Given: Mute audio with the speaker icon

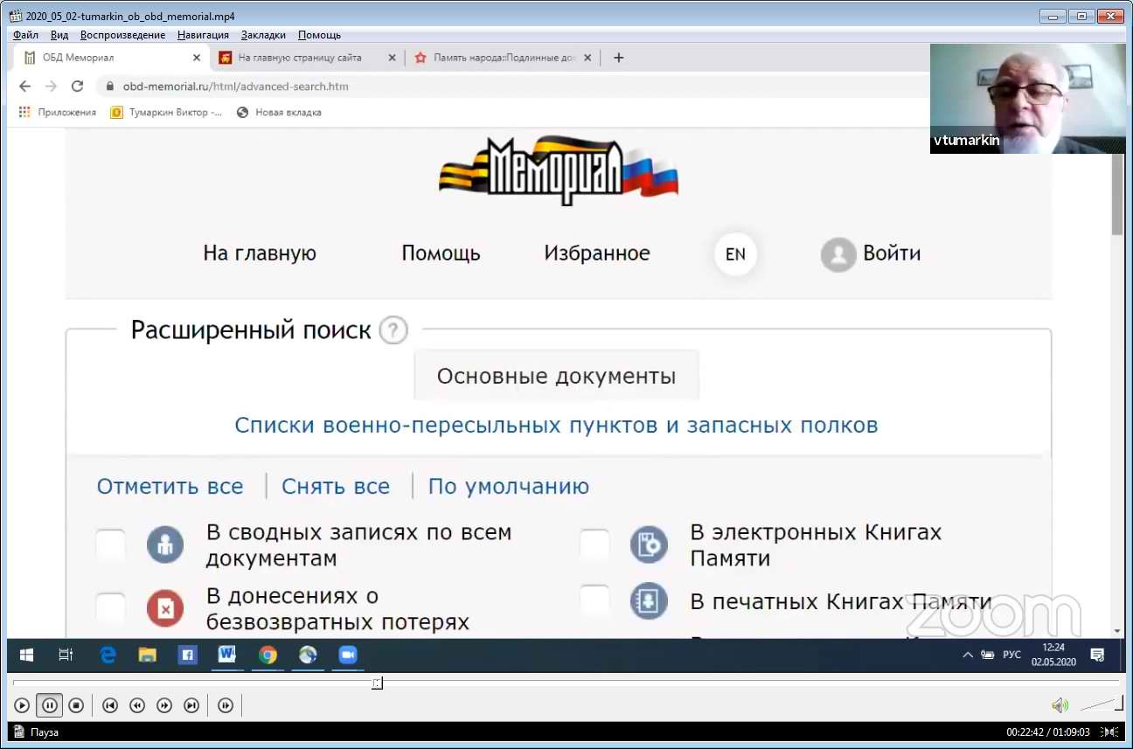Looking at the screenshot, I should pos(1059,705).
